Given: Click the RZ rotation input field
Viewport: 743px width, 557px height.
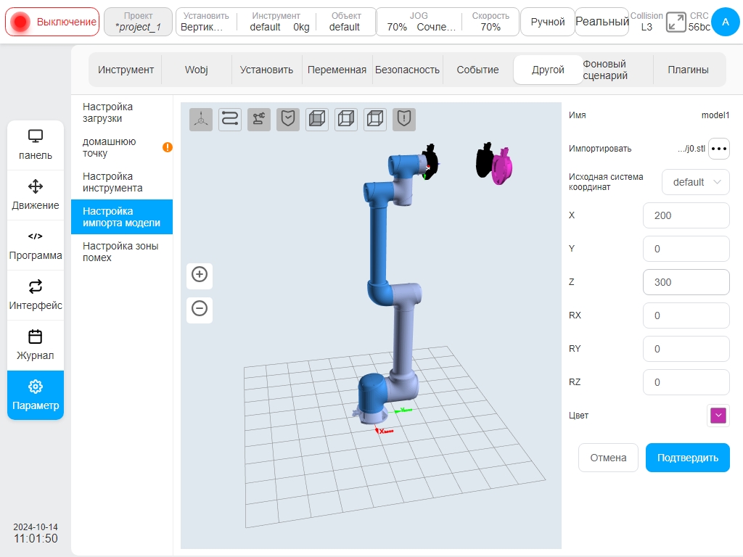Looking at the screenshot, I should pyautogui.click(x=686, y=382).
